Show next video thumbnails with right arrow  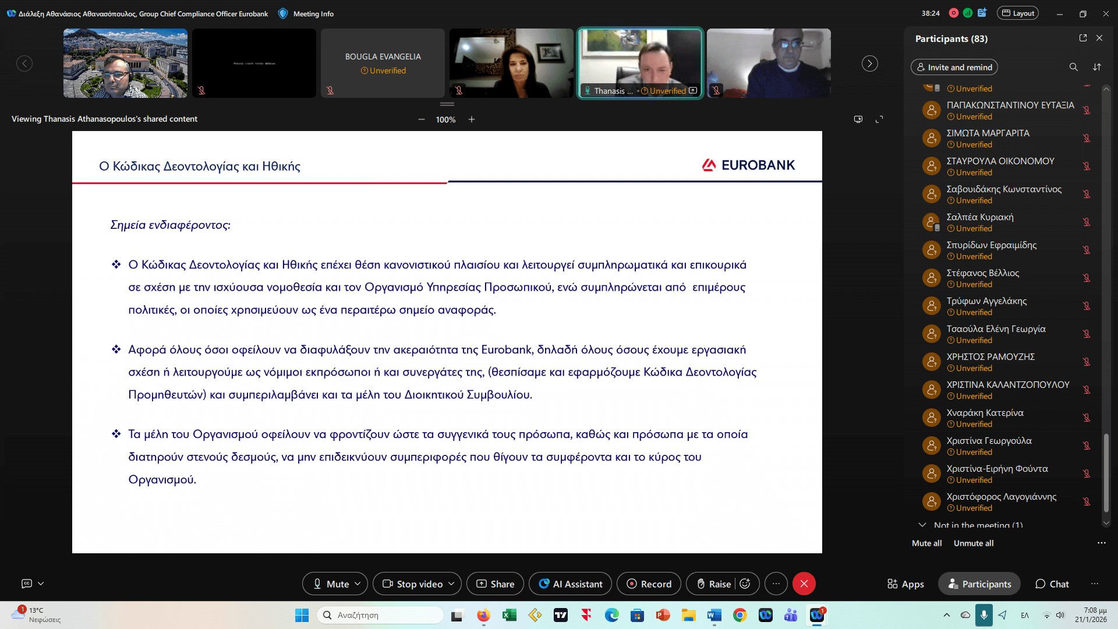[870, 63]
